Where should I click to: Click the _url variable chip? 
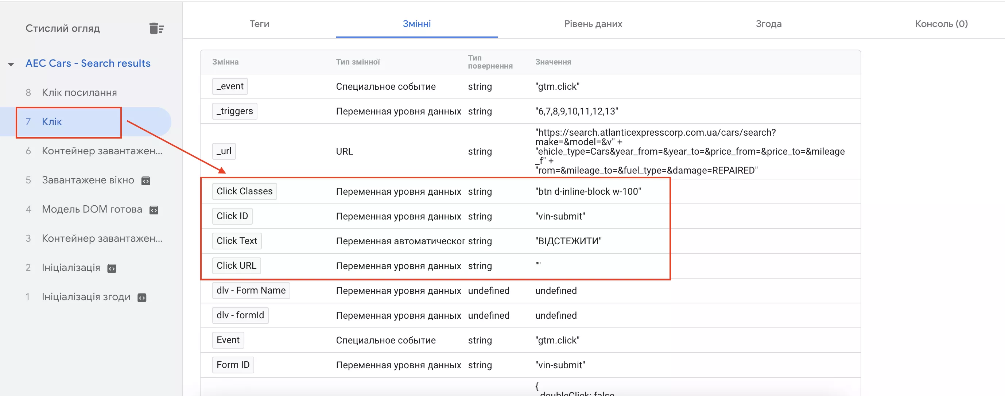point(224,151)
